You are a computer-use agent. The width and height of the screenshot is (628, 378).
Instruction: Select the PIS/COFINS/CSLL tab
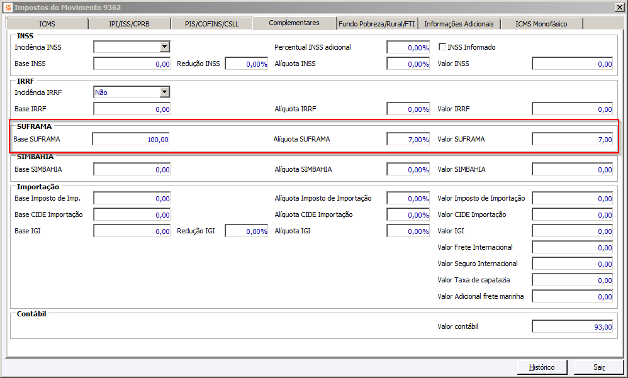pos(212,24)
